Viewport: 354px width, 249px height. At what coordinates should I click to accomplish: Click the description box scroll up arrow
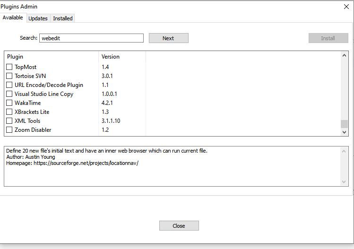(344, 151)
